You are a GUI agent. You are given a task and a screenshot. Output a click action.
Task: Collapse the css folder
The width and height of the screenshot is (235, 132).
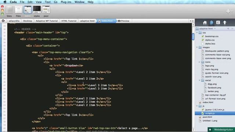197,33
